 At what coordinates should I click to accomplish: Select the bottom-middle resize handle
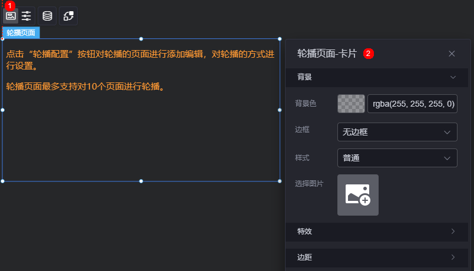click(x=141, y=181)
